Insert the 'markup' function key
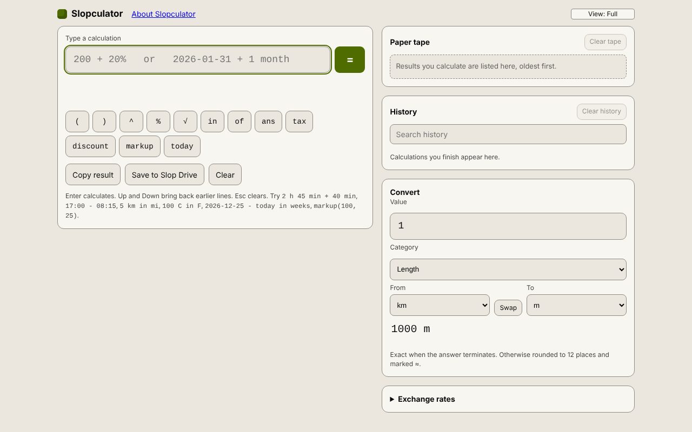The height and width of the screenshot is (432, 692). pyautogui.click(x=139, y=146)
